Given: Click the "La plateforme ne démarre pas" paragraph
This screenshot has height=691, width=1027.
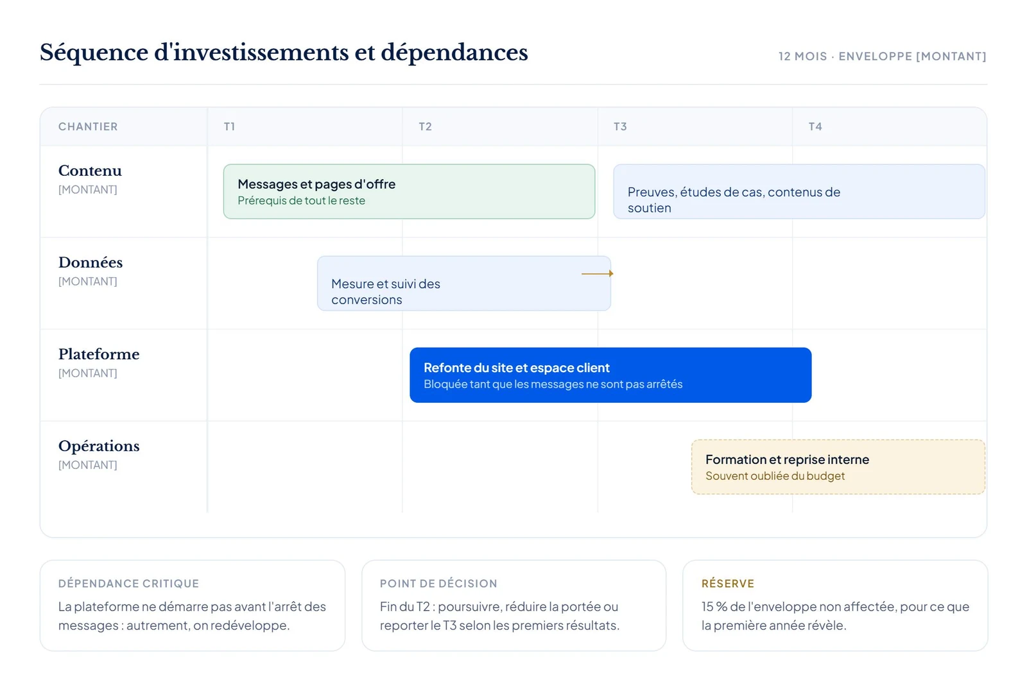Looking at the screenshot, I should click(x=192, y=616).
